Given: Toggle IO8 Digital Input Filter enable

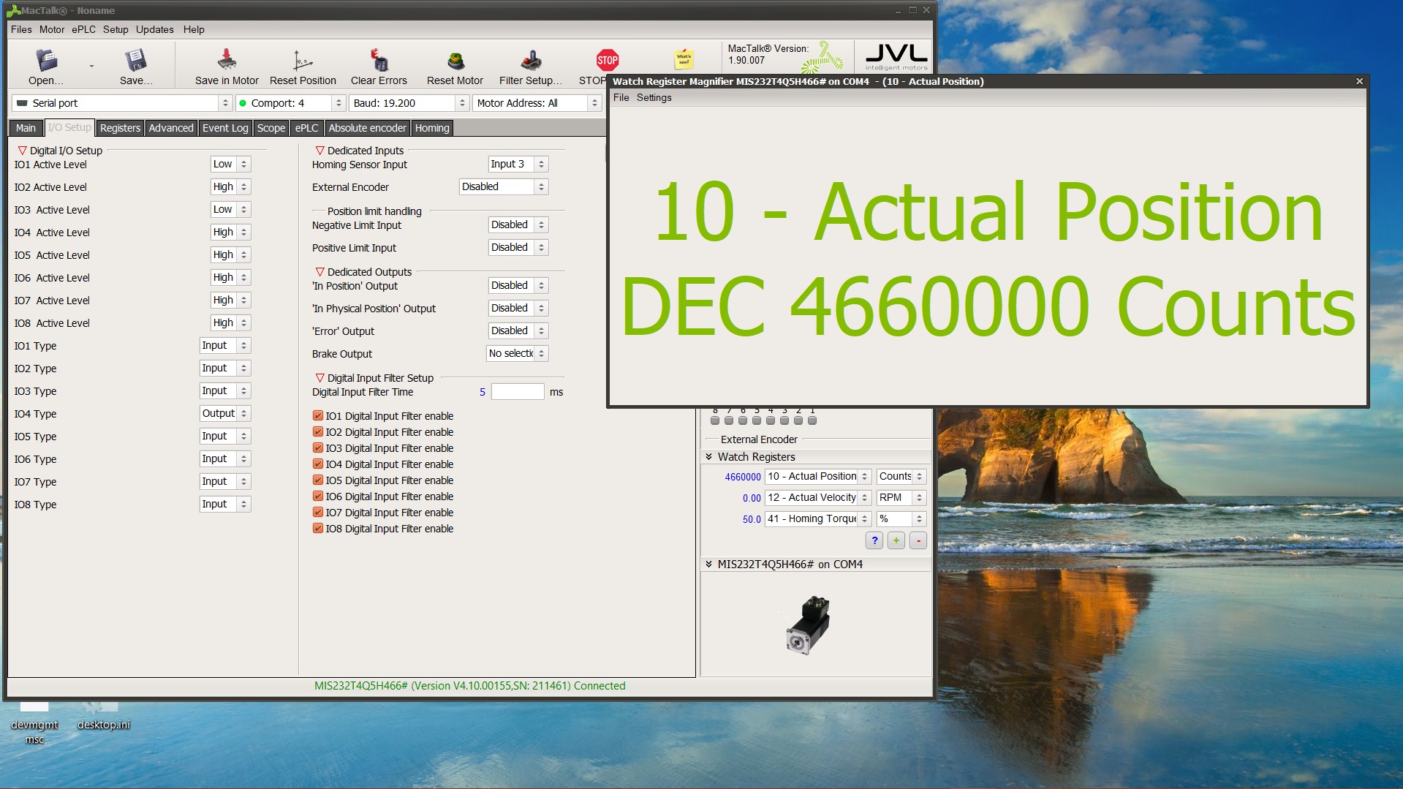Looking at the screenshot, I should pos(318,528).
